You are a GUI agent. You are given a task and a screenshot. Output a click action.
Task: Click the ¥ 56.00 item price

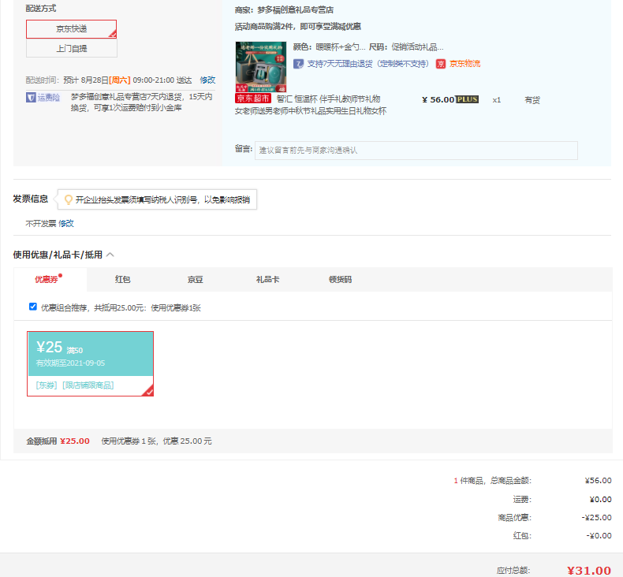(438, 99)
